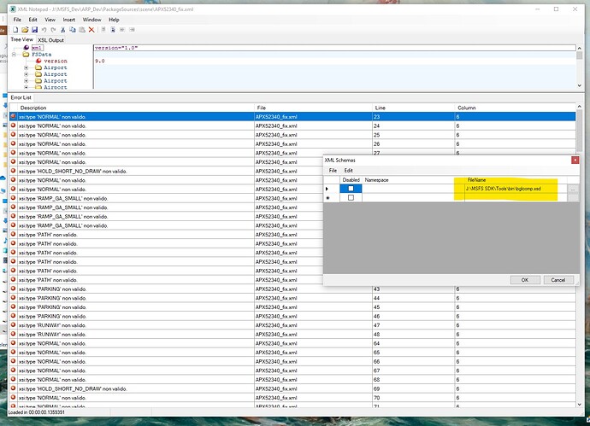
Task: Open a file with the folder toolbar icon
Action: (x=25, y=30)
